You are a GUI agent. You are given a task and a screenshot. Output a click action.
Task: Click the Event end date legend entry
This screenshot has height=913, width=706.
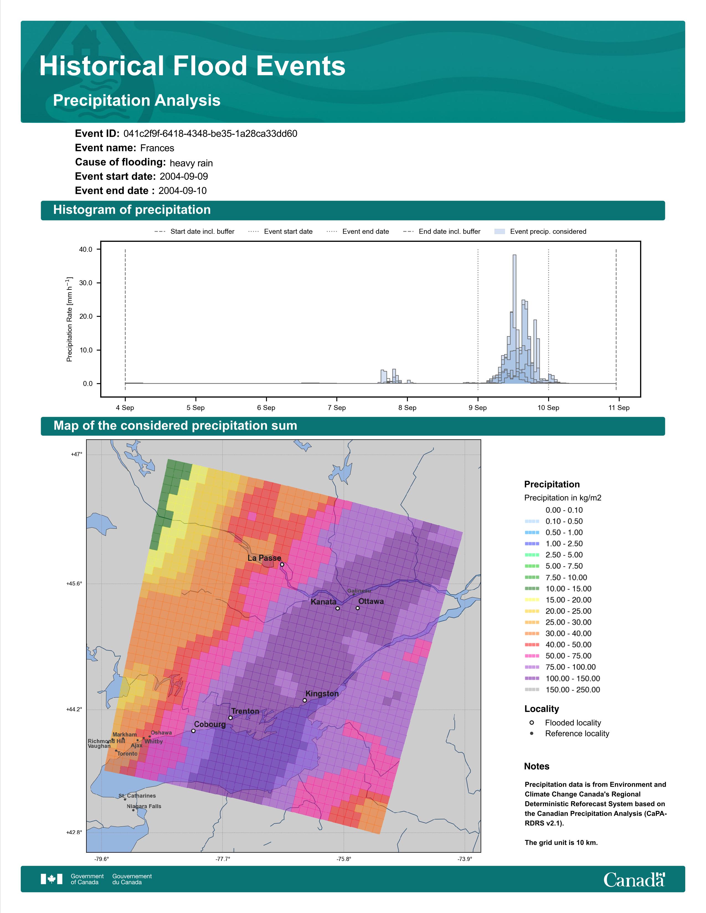point(358,232)
